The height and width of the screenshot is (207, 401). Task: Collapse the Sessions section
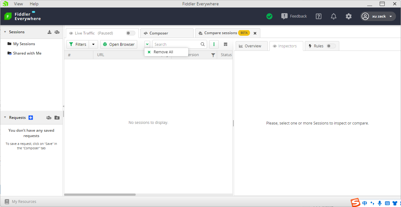(5, 32)
